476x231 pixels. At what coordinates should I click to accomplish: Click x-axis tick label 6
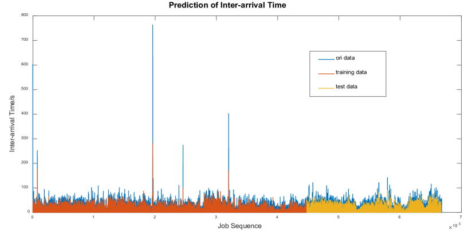point(400,217)
